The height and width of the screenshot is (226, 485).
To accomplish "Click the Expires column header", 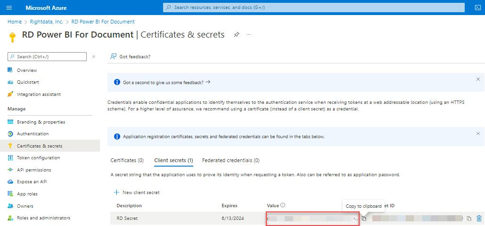I will tap(230, 206).
